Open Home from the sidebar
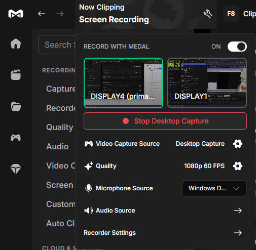The width and height of the screenshot is (256, 250). [x=16, y=44]
